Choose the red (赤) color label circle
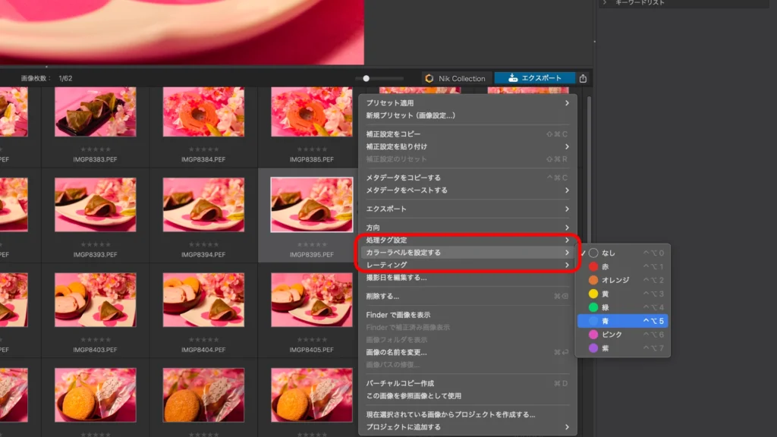 click(x=593, y=266)
